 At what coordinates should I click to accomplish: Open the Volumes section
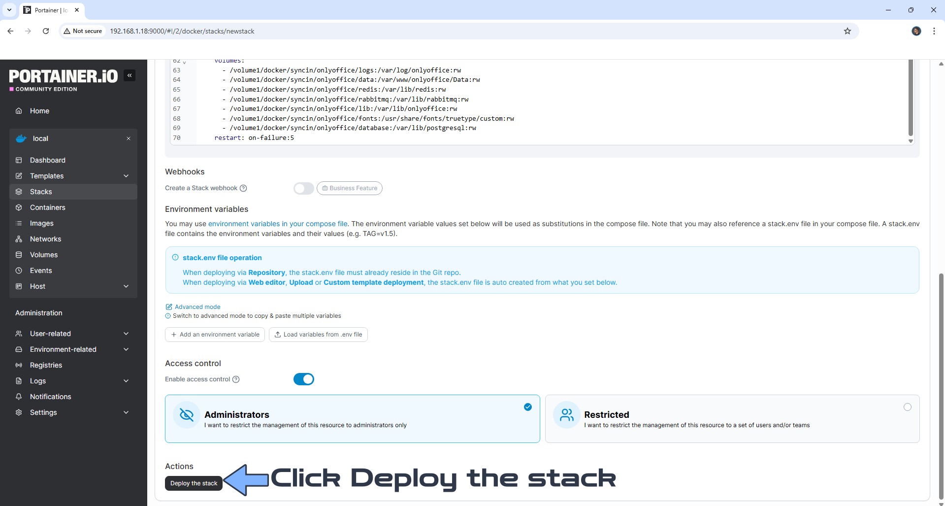point(43,254)
